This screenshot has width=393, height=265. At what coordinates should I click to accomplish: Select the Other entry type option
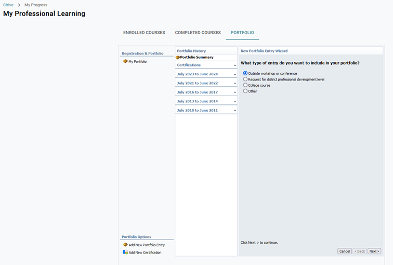(245, 91)
